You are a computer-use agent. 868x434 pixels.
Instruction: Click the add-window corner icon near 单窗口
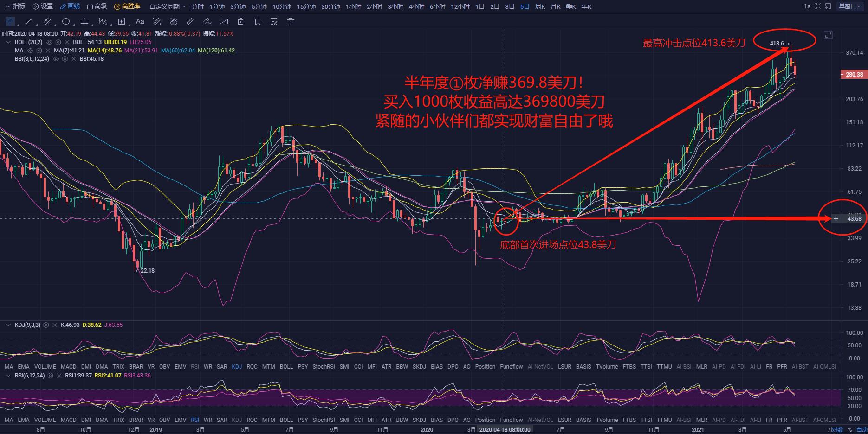coord(828,6)
